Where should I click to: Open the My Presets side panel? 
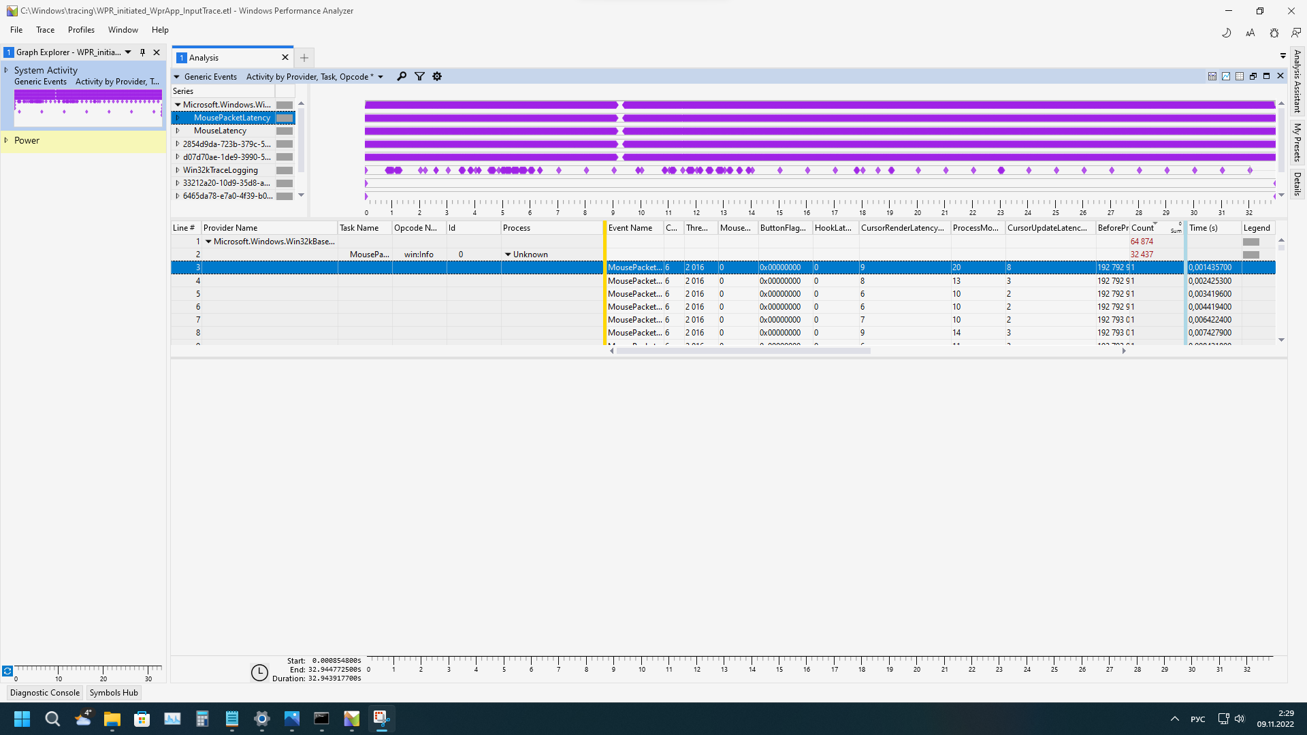[1297, 142]
